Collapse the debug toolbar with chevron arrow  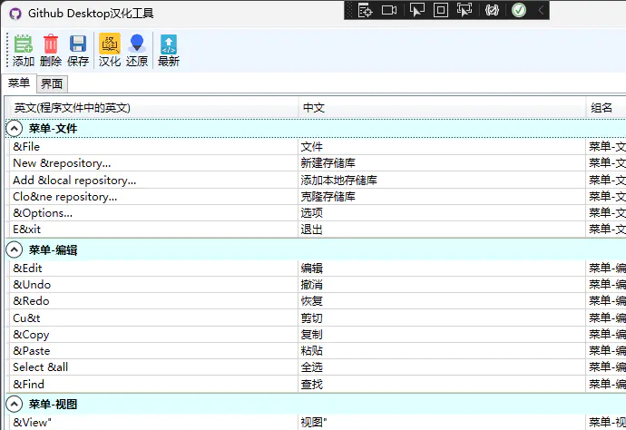pos(541,10)
